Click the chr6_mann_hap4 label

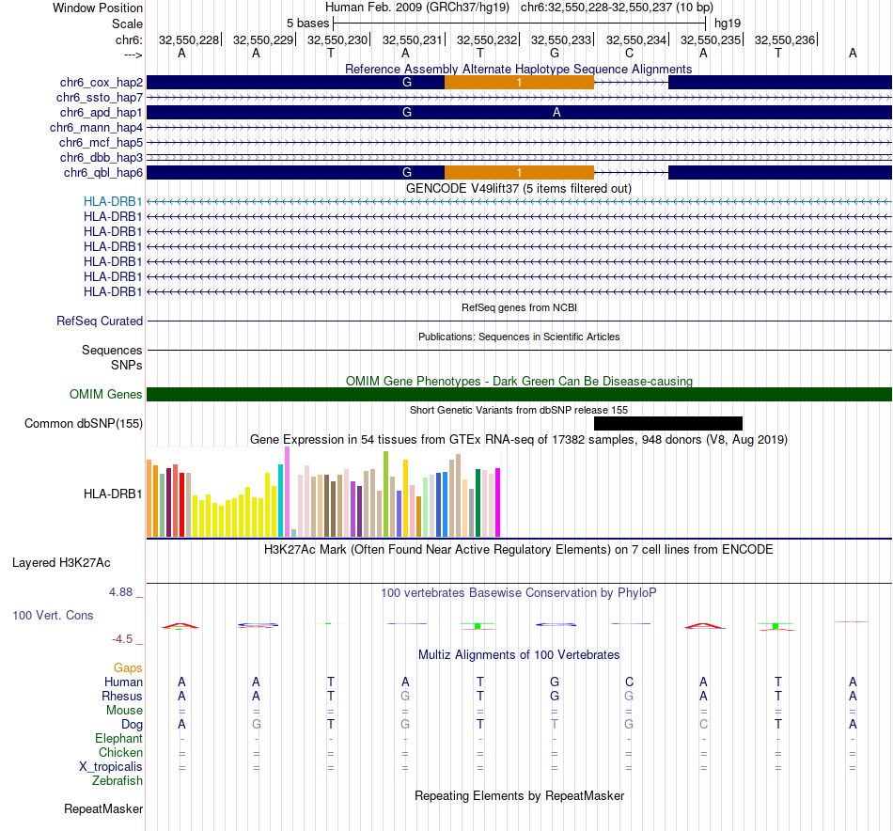coord(96,128)
